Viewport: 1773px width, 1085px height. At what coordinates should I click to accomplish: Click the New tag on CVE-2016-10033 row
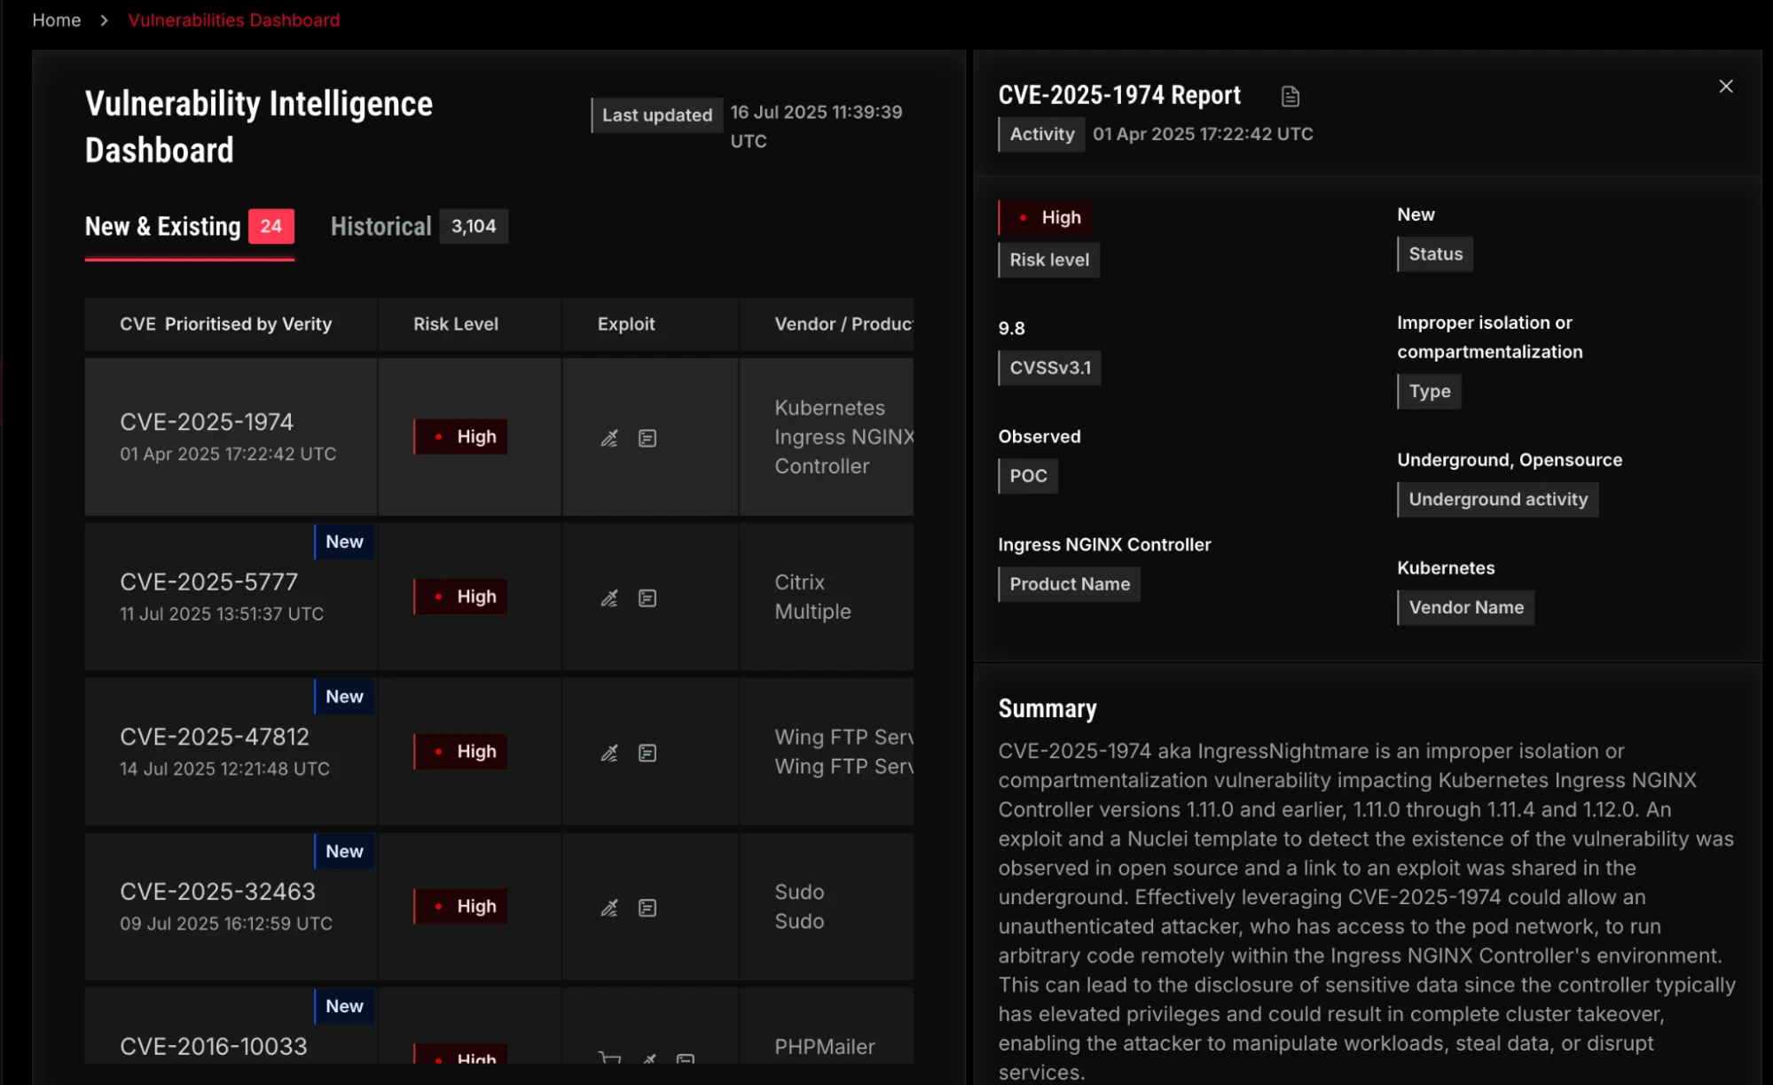(x=344, y=1006)
